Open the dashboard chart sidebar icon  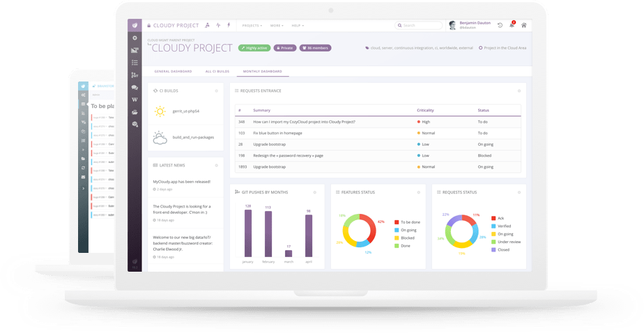pos(135,50)
